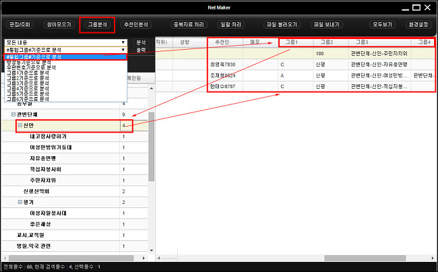Sort by the 그룹4 column header

pyautogui.click(x=423, y=42)
